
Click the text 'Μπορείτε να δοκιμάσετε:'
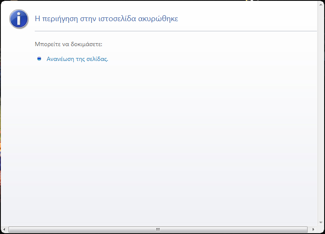tap(68, 44)
